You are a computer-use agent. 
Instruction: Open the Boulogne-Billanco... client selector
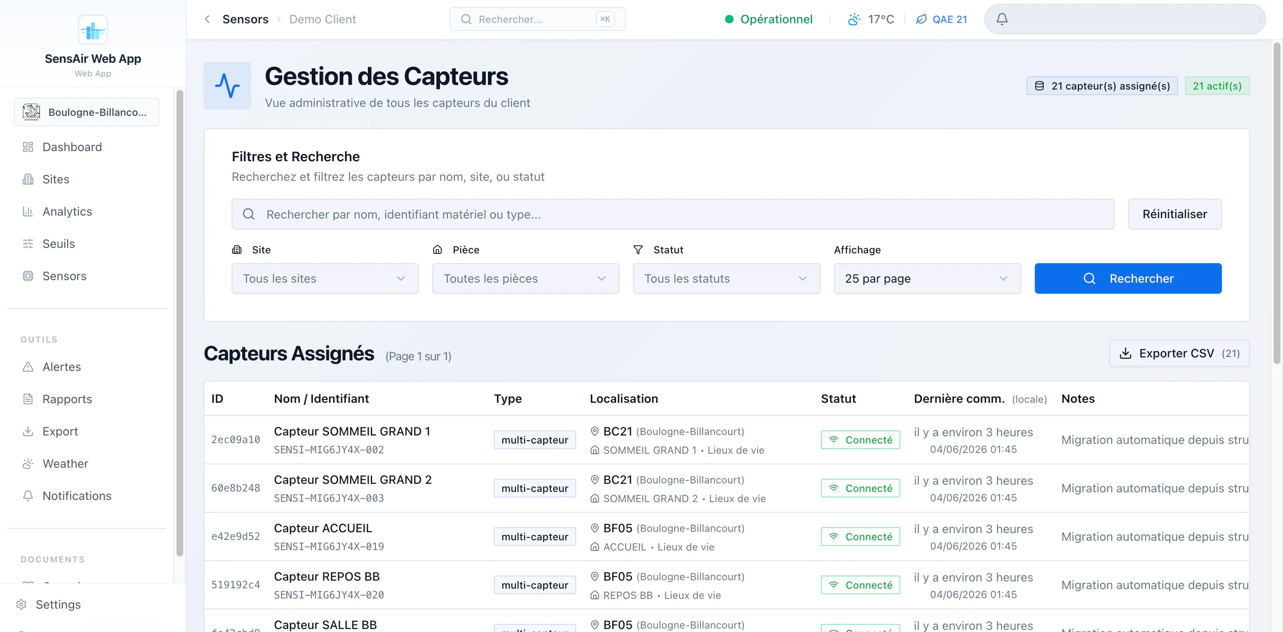click(87, 112)
